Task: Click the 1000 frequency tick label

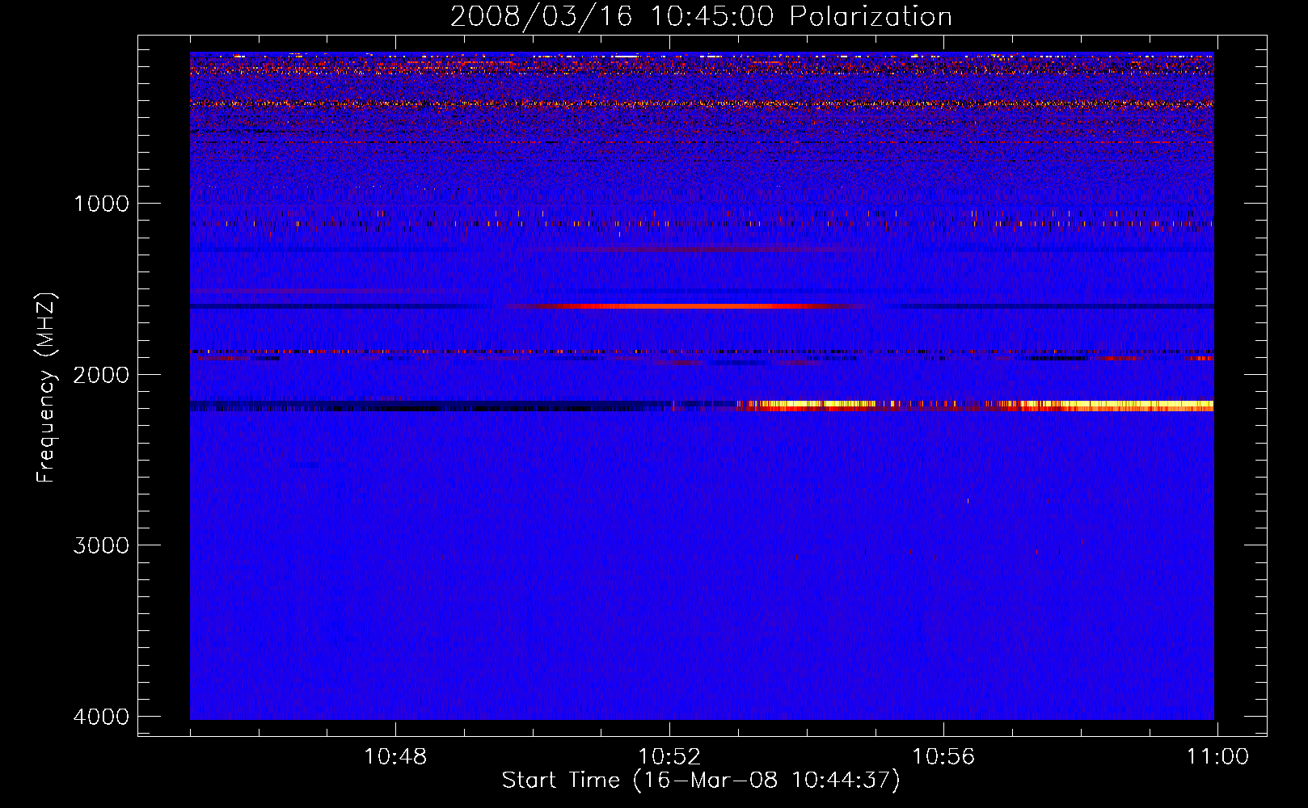Action: 101,204
